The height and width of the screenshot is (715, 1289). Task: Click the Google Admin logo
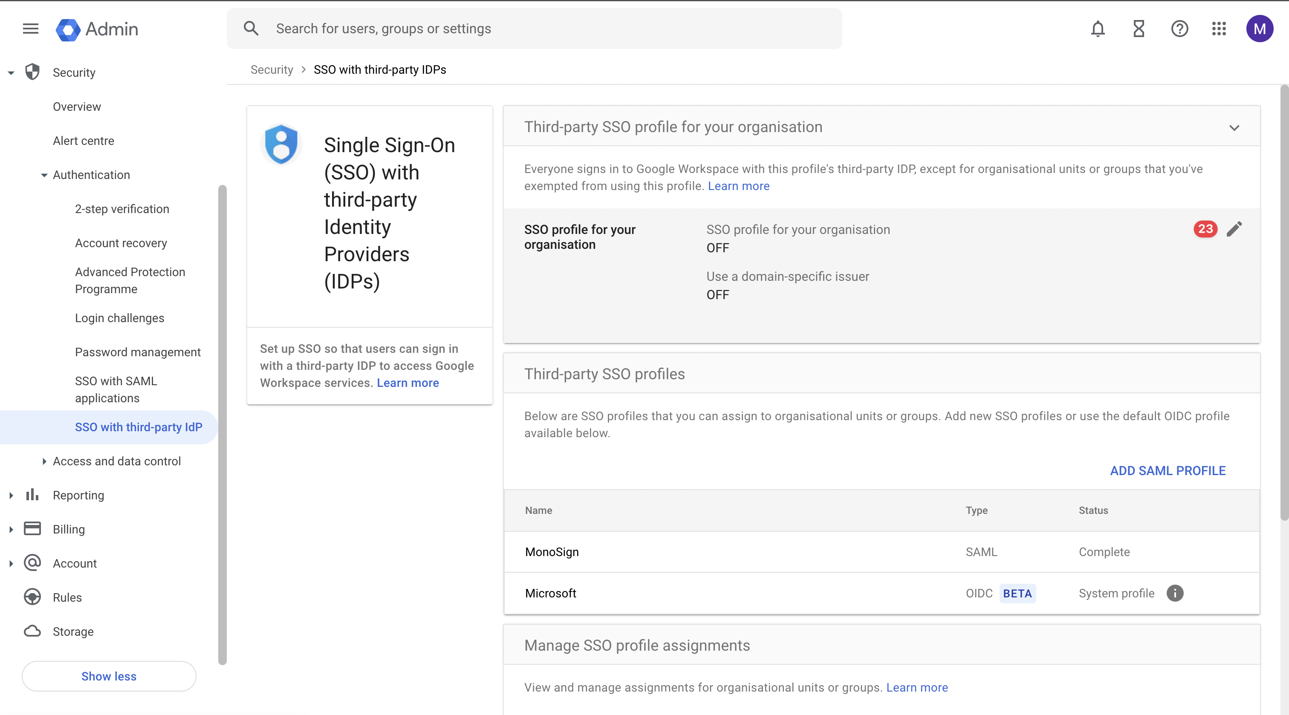click(x=97, y=29)
